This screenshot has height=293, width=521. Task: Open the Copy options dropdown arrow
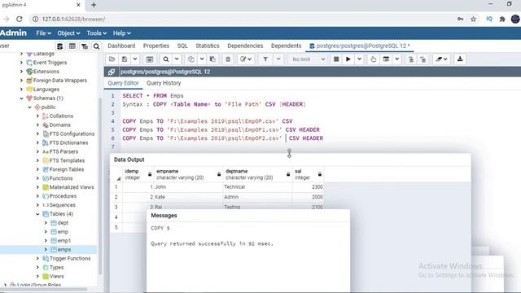[x=202, y=59]
